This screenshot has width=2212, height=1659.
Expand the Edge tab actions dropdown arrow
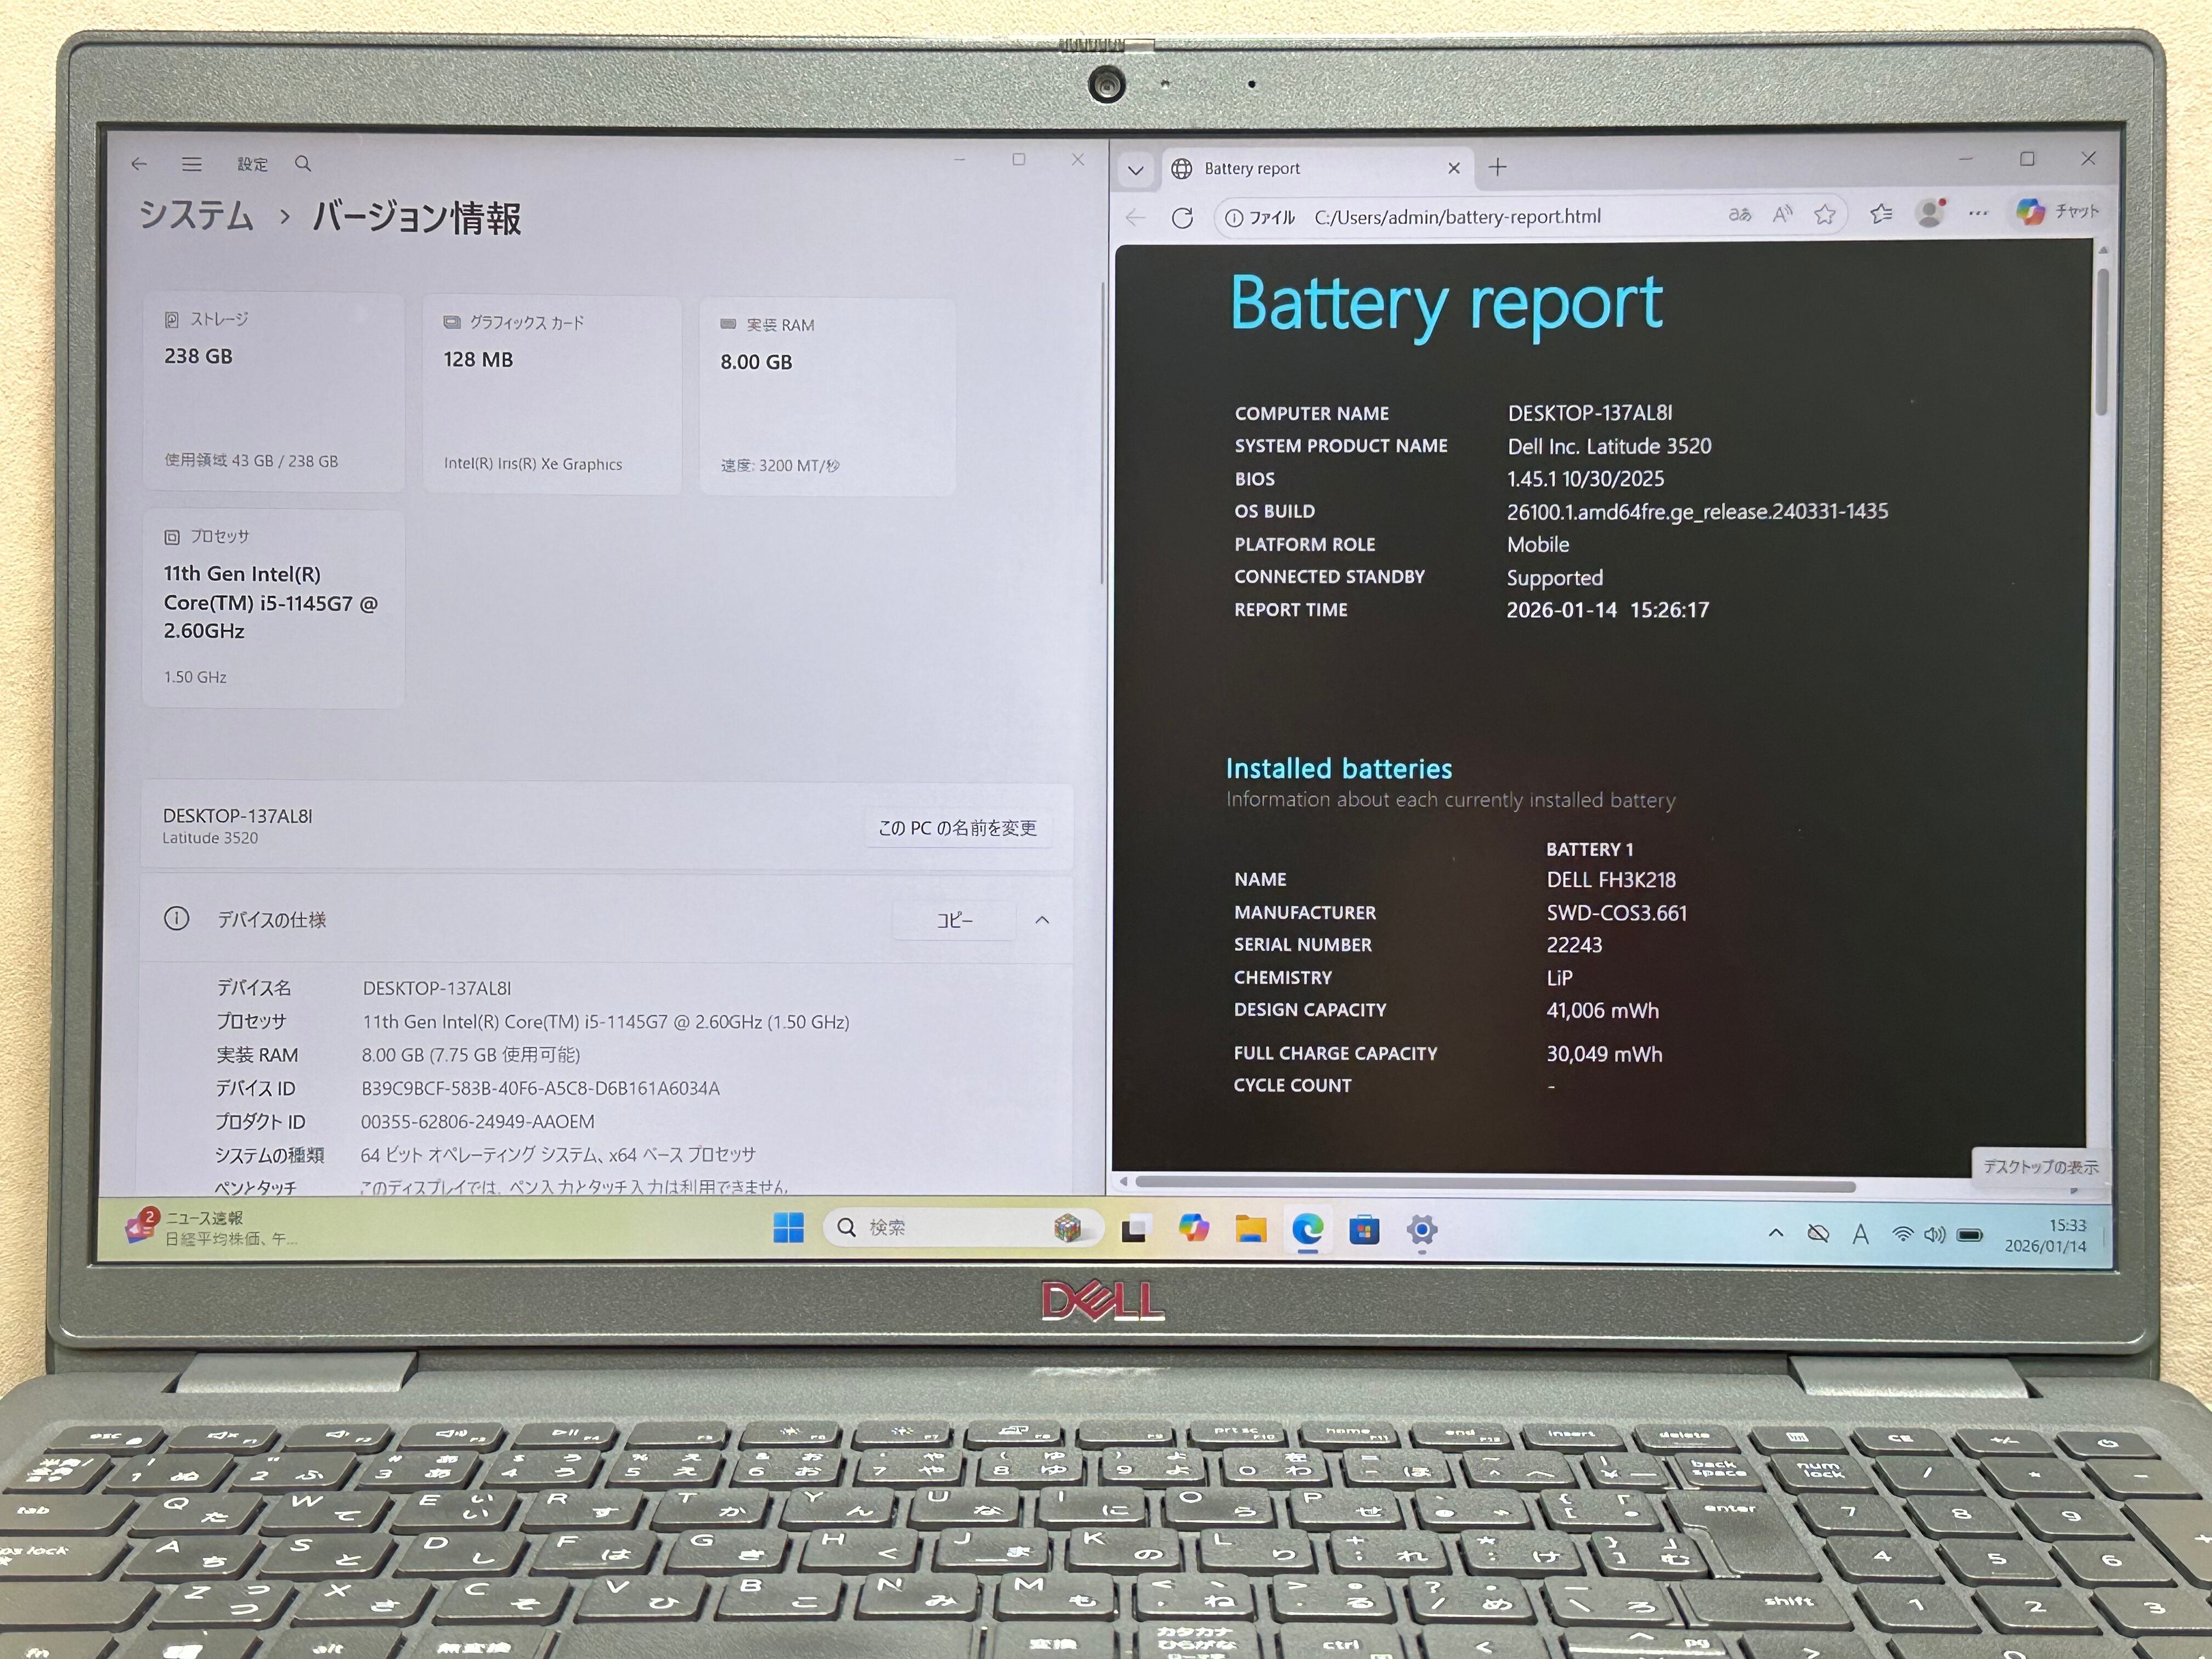(1136, 170)
